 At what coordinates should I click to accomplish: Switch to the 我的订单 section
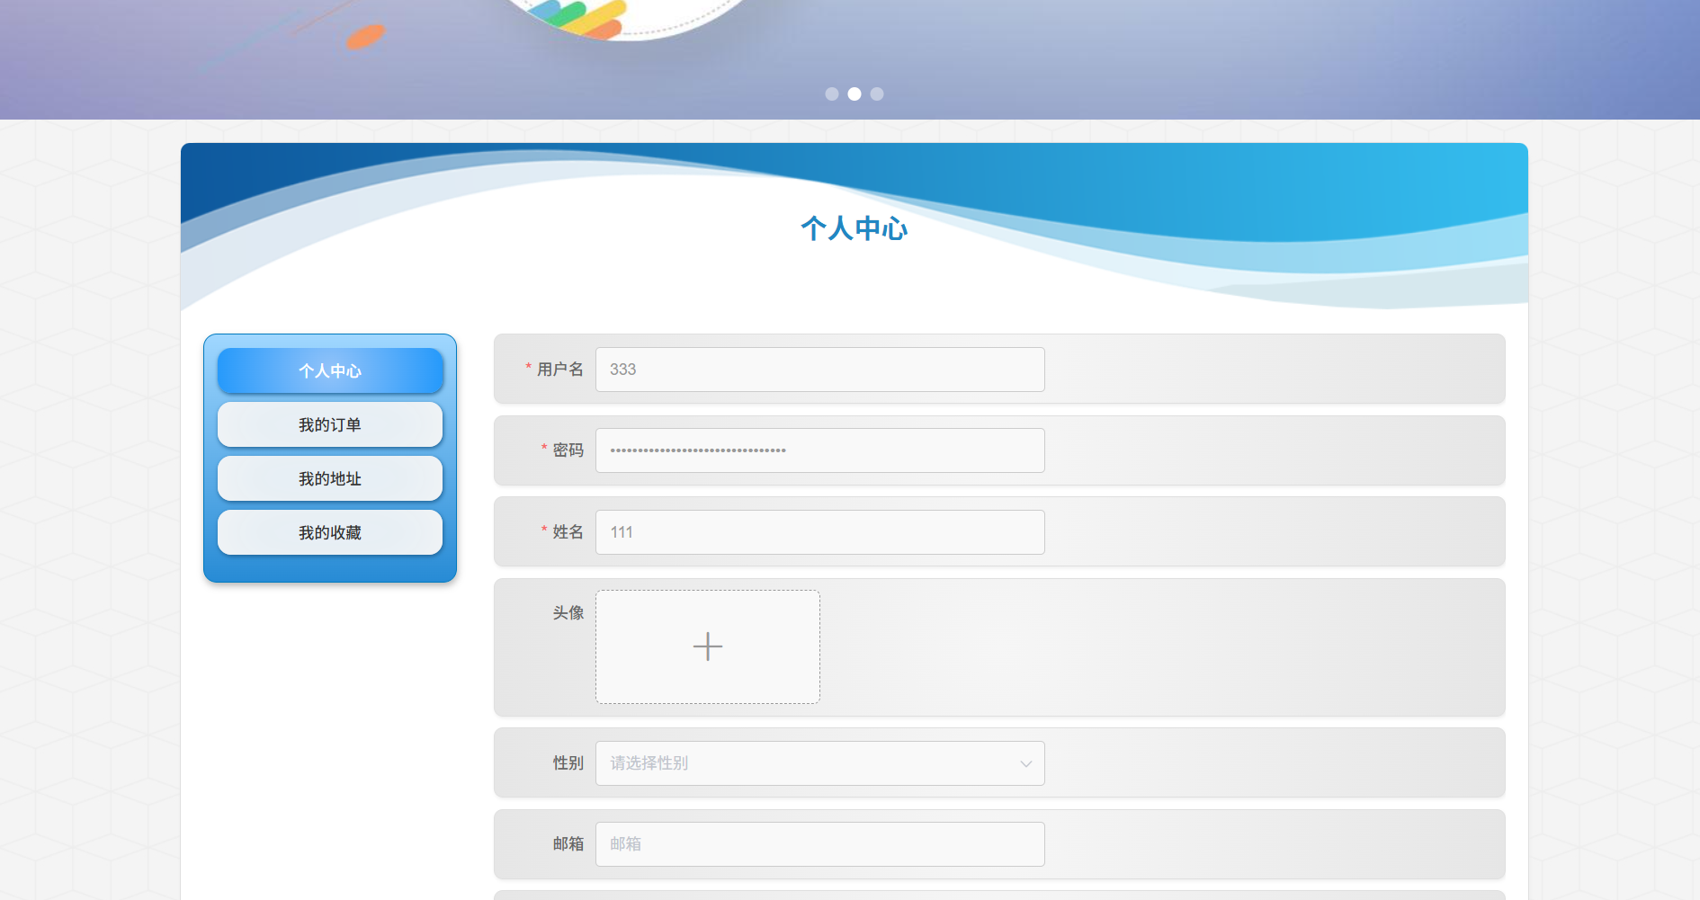pos(330,424)
